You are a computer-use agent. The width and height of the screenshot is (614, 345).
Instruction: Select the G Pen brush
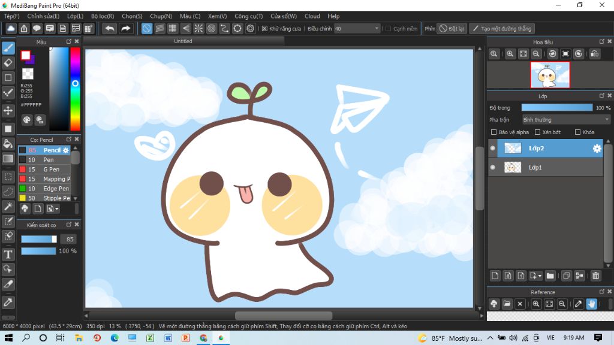[44, 170]
